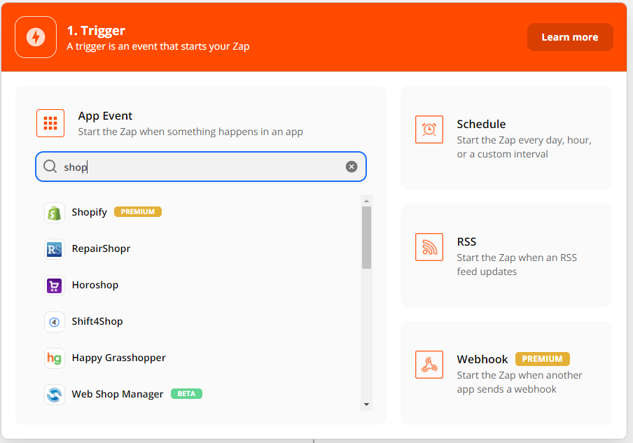Click the RSS feed updates description
633x443 pixels.
click(x=517, y=265)
